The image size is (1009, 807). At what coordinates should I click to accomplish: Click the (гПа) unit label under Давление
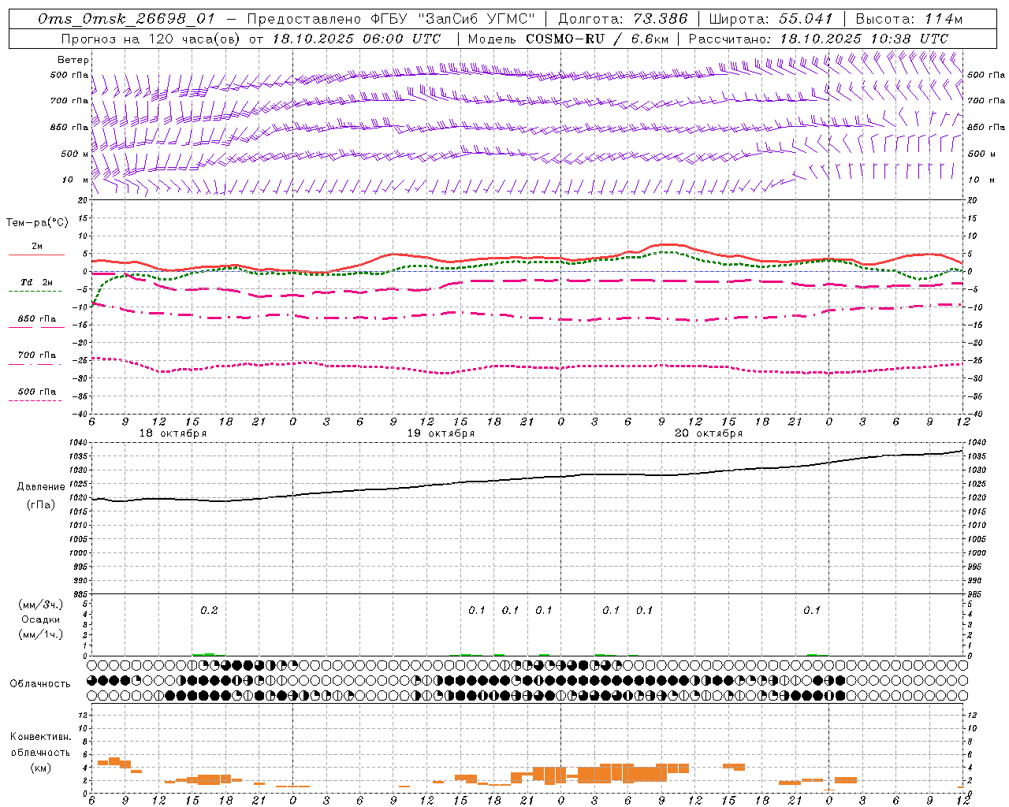pyautogui.click(x=41, y=504)
